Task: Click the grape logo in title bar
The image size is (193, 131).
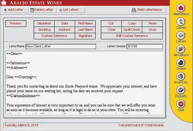Action: point(4,3)
